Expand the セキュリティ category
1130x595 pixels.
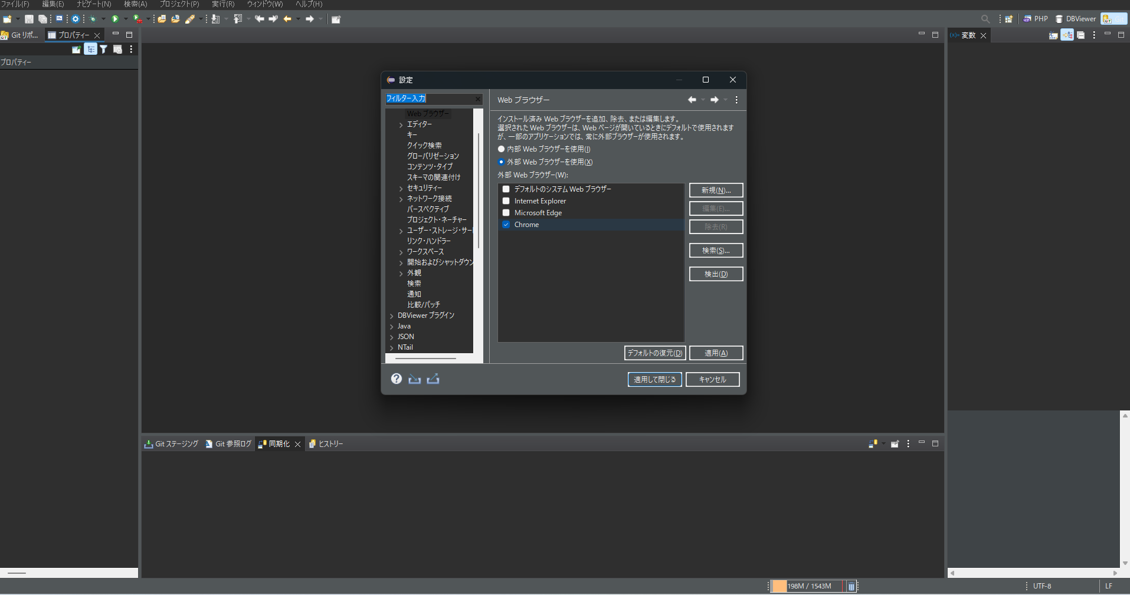[401, 188]
